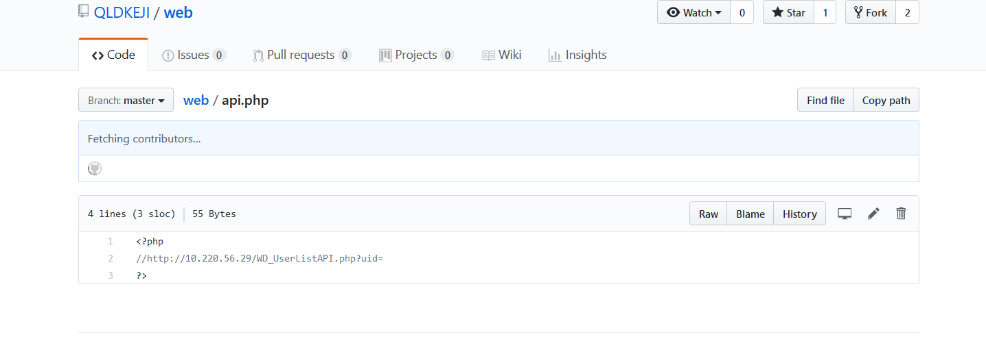Click the Find file button

pyautogui.click(x=825, y=100)
